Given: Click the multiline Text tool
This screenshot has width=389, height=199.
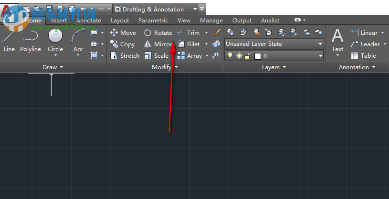Looking at the screenshot, I should (x=337, y=41).
